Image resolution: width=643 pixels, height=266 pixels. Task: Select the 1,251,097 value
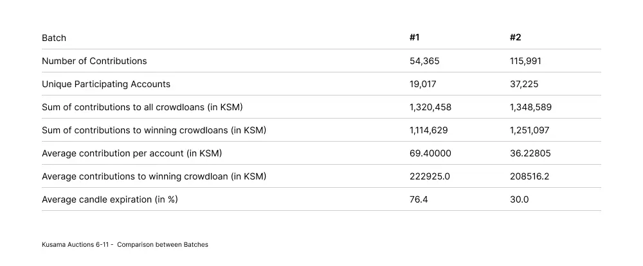[529, 130]
